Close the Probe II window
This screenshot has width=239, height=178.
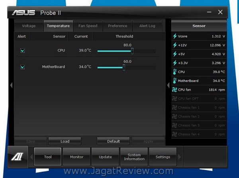pos(220,12)
